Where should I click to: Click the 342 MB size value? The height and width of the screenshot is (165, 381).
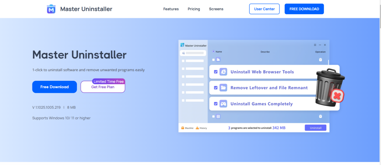tap(279, 128)
